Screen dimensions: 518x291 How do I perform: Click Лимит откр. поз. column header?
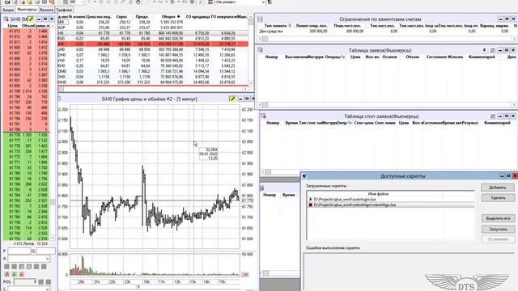pos(311,25)
